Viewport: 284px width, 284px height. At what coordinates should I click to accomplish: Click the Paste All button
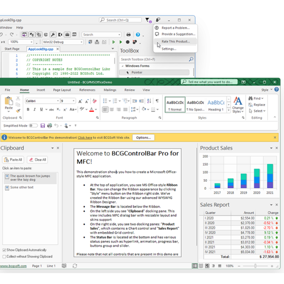pos(13,160)
